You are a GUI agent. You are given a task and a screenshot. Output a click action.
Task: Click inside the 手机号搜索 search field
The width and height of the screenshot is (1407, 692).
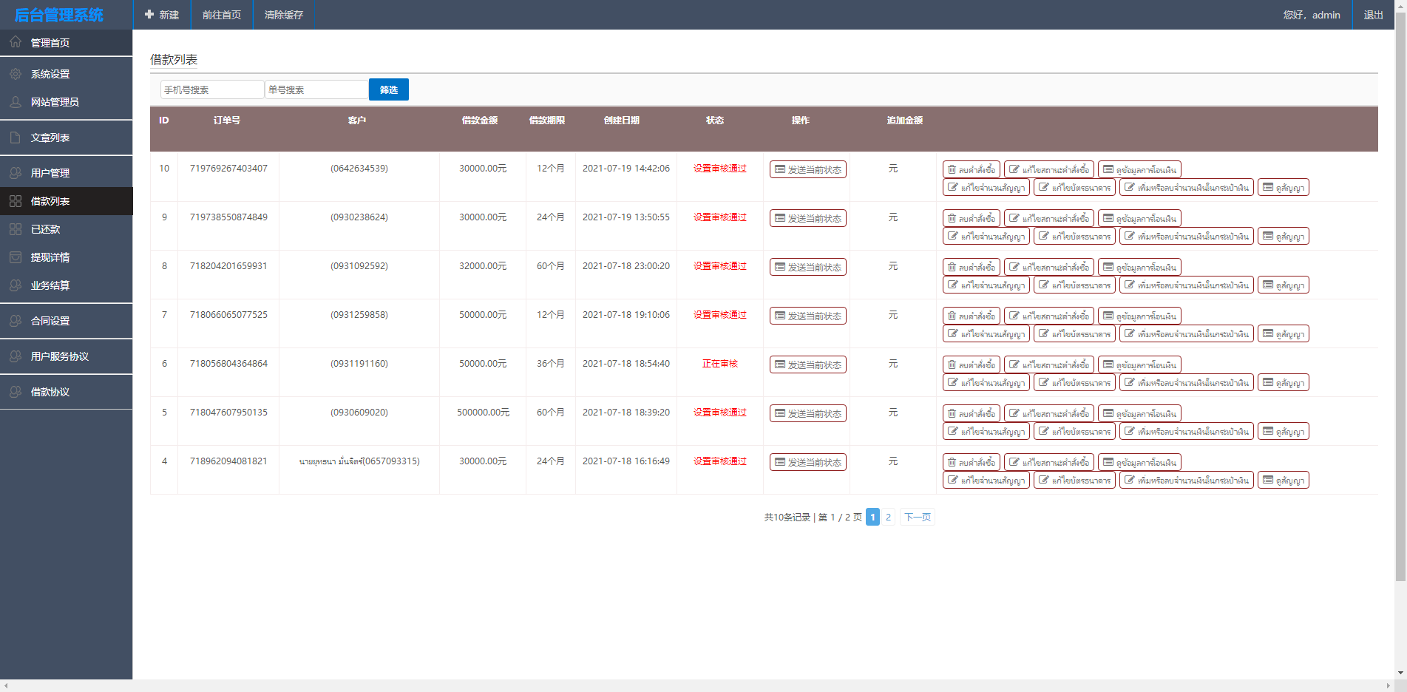tap(212, 89)
